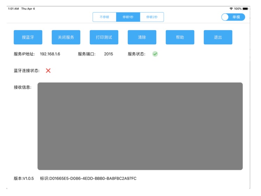Click the 标识 device identifier string
Image resolution: width=261 pixels, height=196 pixels.
click(88, 179)
